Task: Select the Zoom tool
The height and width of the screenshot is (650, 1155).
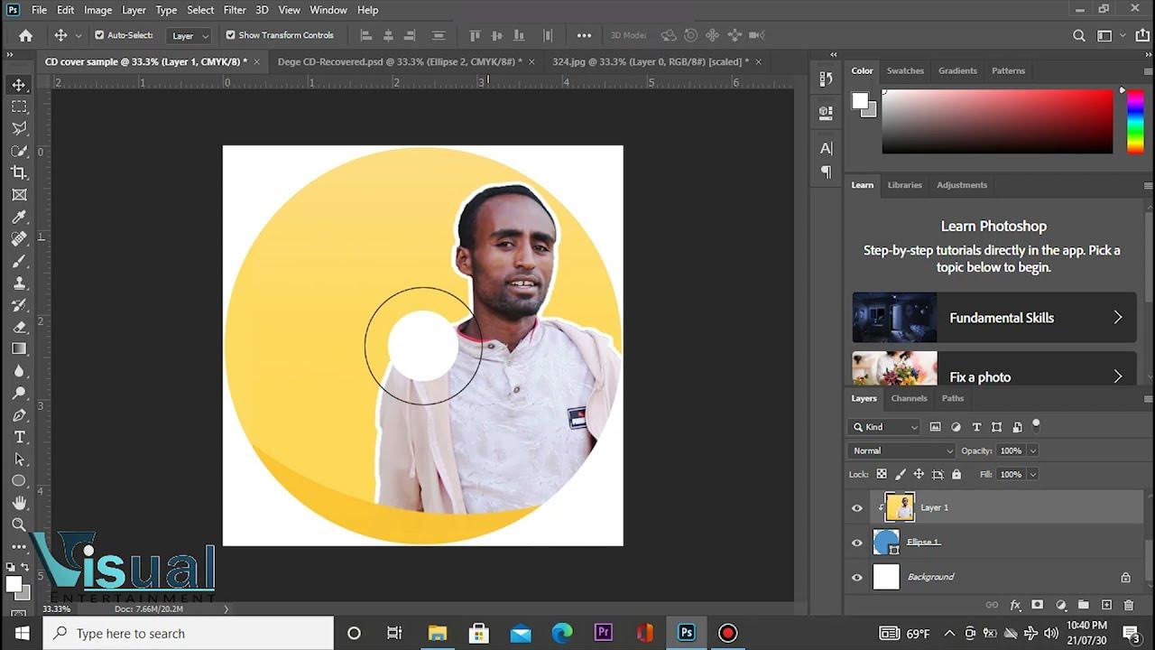Action: pyautogui.click(x=19, y=525)
